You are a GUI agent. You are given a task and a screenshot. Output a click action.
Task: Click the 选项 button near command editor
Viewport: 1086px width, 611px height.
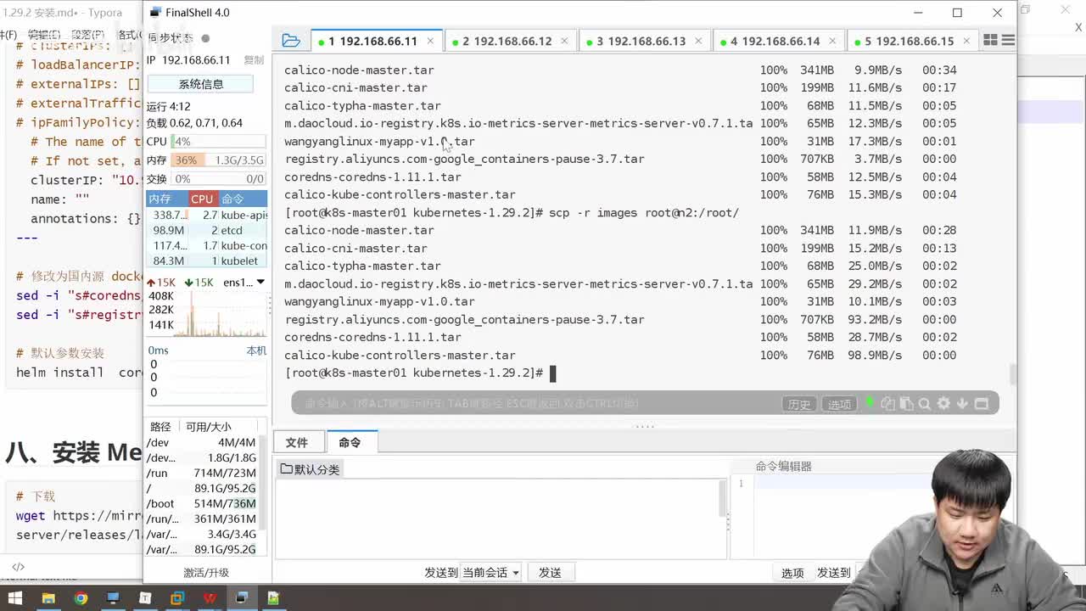(792, 573)
